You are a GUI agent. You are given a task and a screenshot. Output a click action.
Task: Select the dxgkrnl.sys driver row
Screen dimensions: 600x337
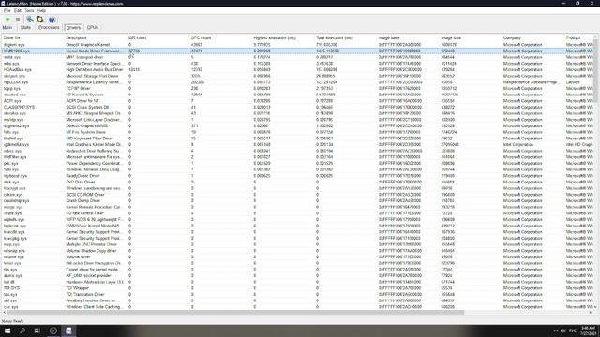[297, 45]
